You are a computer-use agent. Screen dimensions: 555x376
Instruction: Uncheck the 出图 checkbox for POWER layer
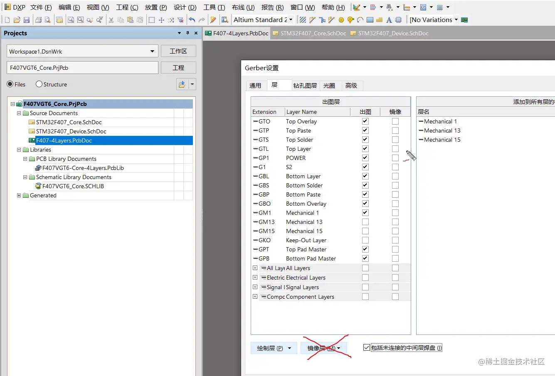(365, 158)
